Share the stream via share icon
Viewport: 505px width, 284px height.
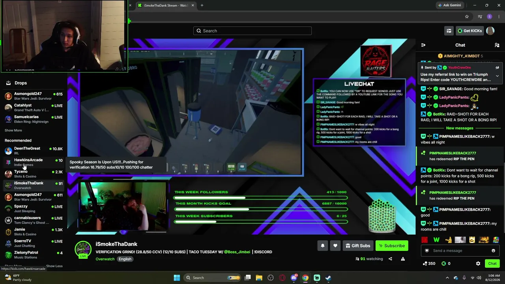390,259
